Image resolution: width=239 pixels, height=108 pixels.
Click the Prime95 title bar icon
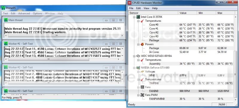tap(3, 8)
